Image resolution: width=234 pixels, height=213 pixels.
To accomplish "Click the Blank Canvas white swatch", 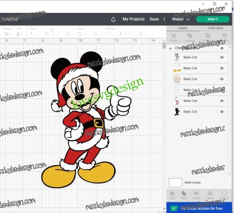I will (175, 183).
